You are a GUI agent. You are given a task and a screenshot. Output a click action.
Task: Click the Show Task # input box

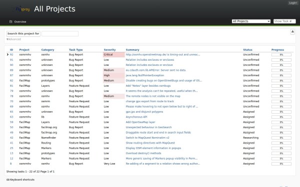tap(284, 21)
